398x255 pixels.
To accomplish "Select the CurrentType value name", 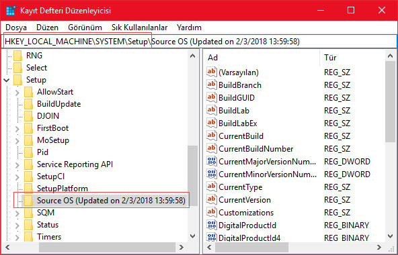I will (241, 187).
